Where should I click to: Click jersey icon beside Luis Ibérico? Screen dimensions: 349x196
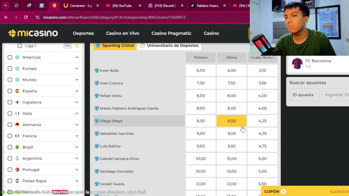click(97, 146)
